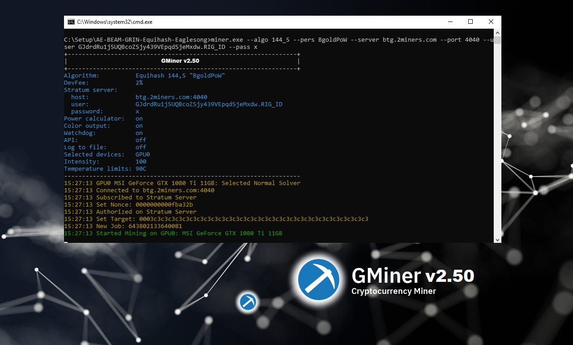Click the large GMiner pickaxe logo
Viewport: 573px width, 345px height.
click(x=319, y=280)
